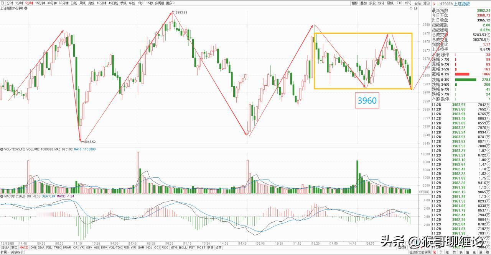Click the 统计 statistics button

pos(381,3)
